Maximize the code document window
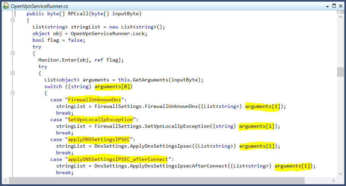 pyautogui.click(x=334, y=6)
